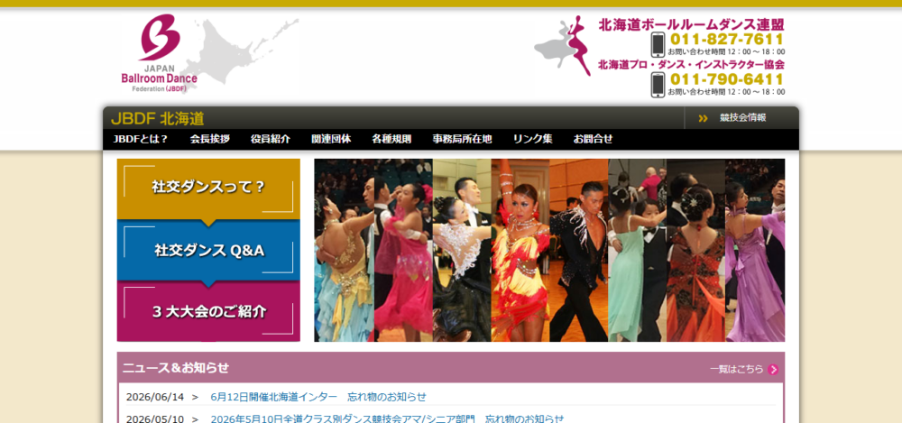Image resolution: width=902 pixels, height=423 pixels.
Task: Click the JBDF Japan Ballroom Dance logo
Action: [x=159, y=53]
